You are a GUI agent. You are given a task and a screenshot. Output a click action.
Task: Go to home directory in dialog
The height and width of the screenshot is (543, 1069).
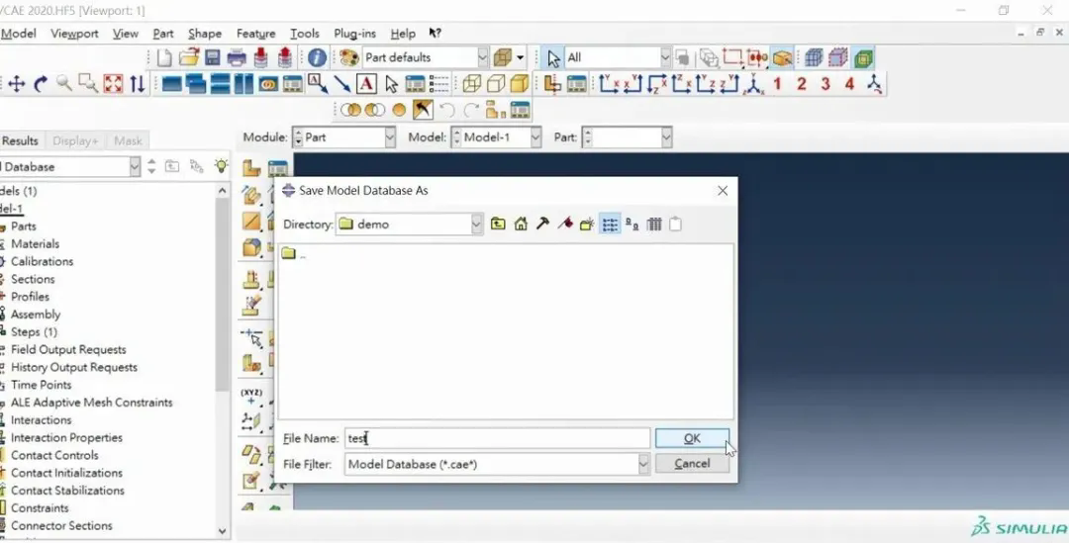click(x=521, y=225)
